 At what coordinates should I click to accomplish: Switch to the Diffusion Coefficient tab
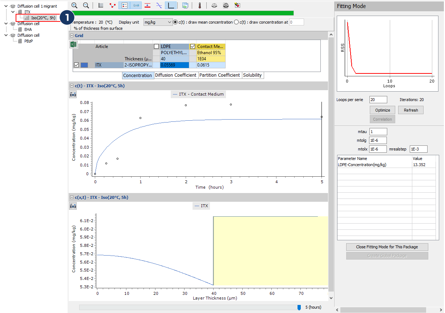coord(175,75)
